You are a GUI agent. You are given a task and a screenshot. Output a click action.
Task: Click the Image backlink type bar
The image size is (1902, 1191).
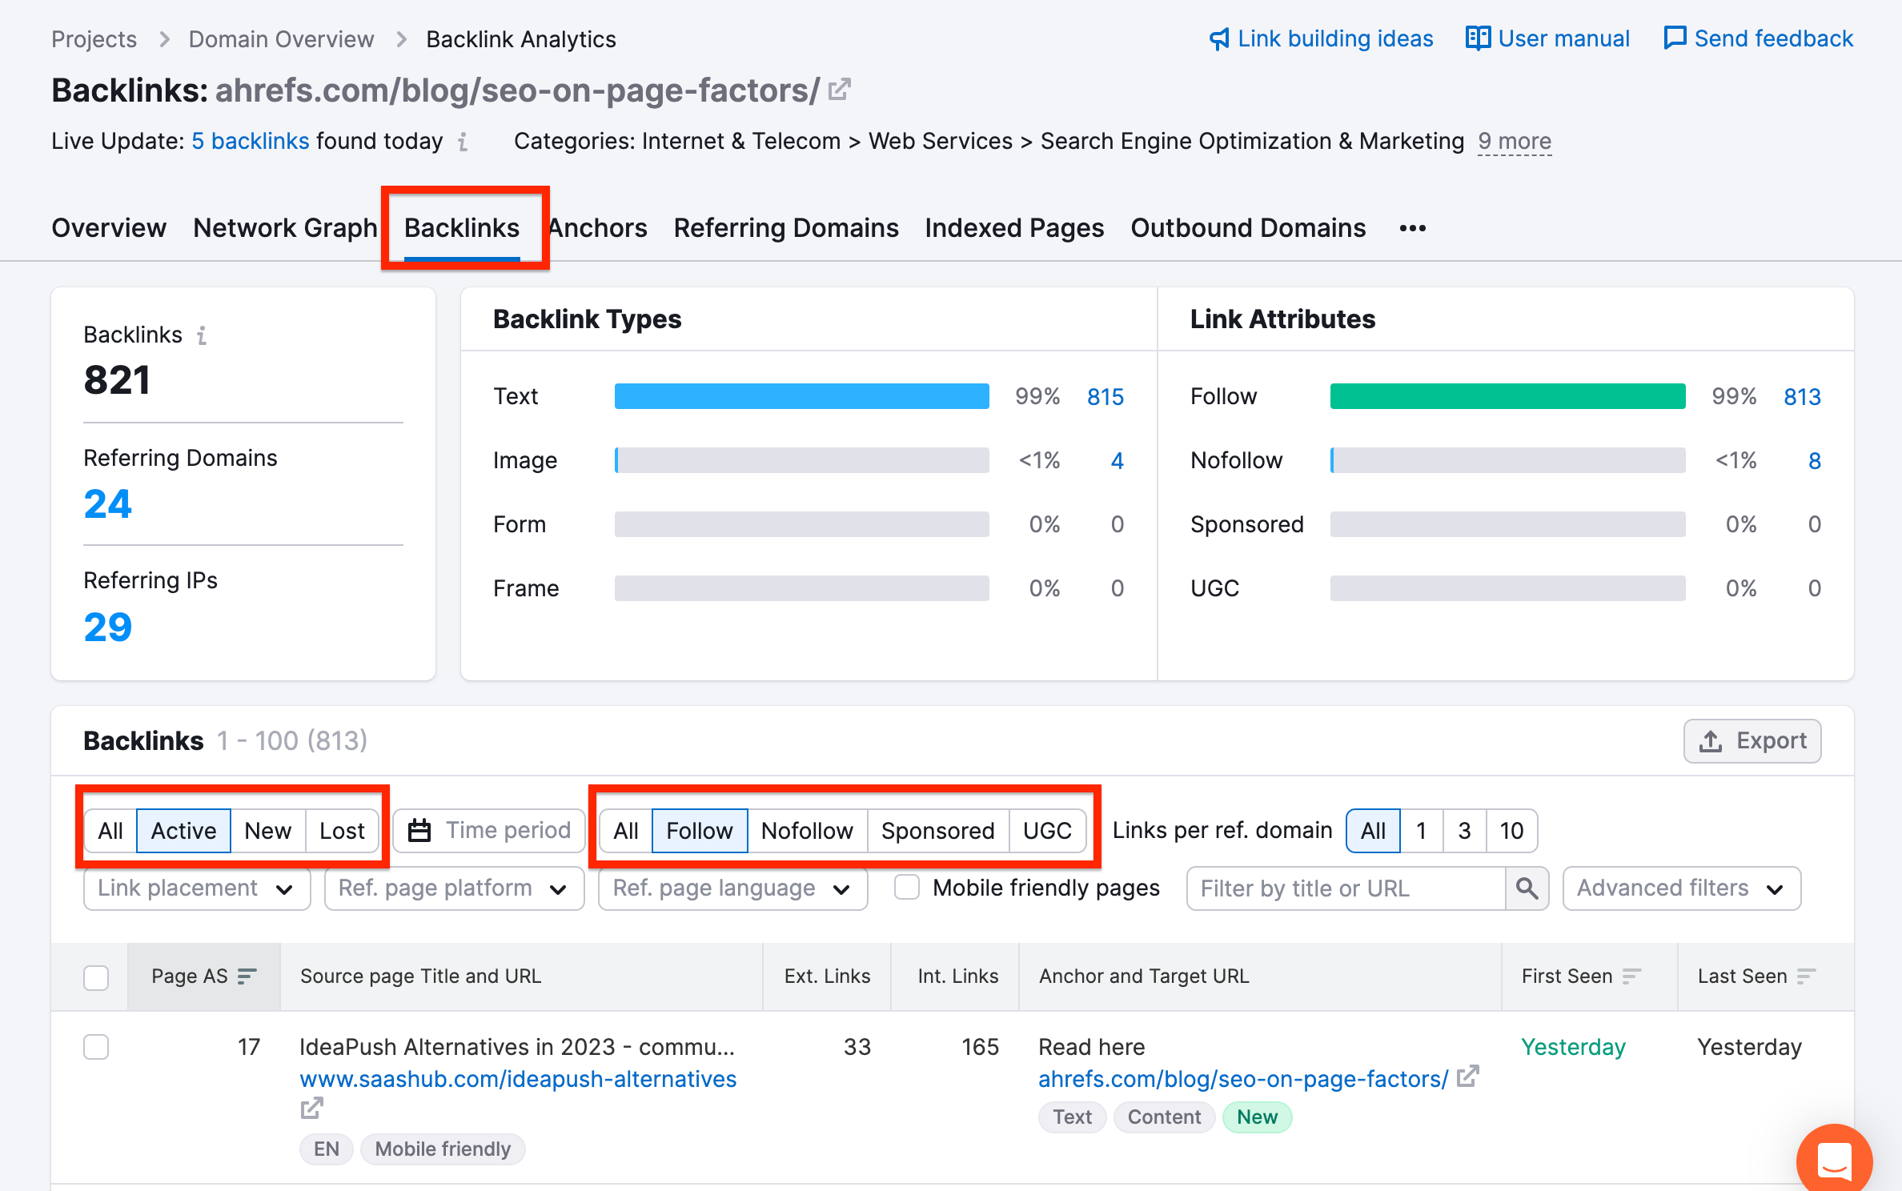[801, 460]
